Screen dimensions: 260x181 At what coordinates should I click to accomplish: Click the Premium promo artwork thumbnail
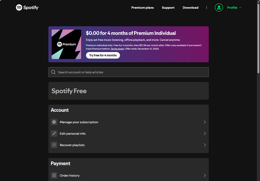coord(67,44)
